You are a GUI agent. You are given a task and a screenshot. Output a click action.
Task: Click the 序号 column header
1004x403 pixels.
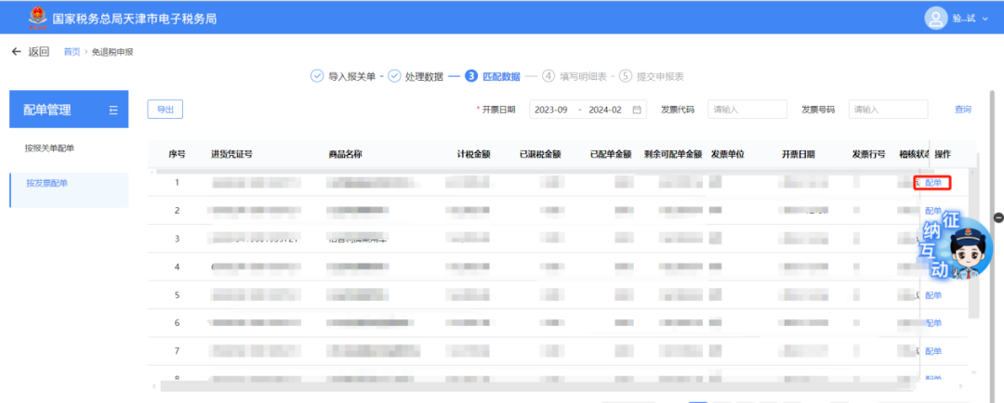pos(178,154)
